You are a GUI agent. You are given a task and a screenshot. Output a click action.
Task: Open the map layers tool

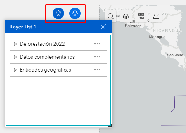tap(126, 16)
